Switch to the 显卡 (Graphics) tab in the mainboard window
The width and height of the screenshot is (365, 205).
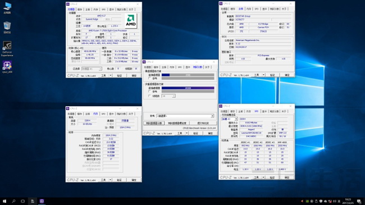(x=264, y=9)
